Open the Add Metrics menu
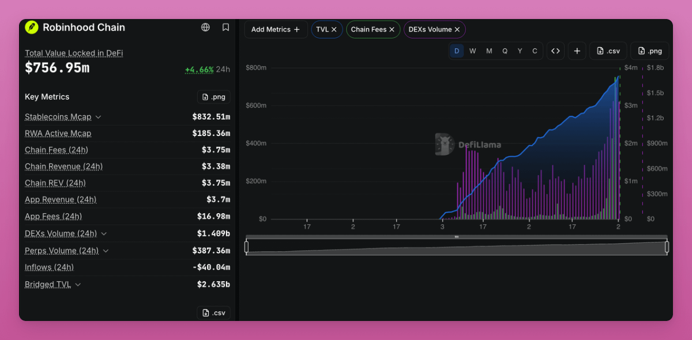This screenshot has height=340, width=692. (276, 29)
